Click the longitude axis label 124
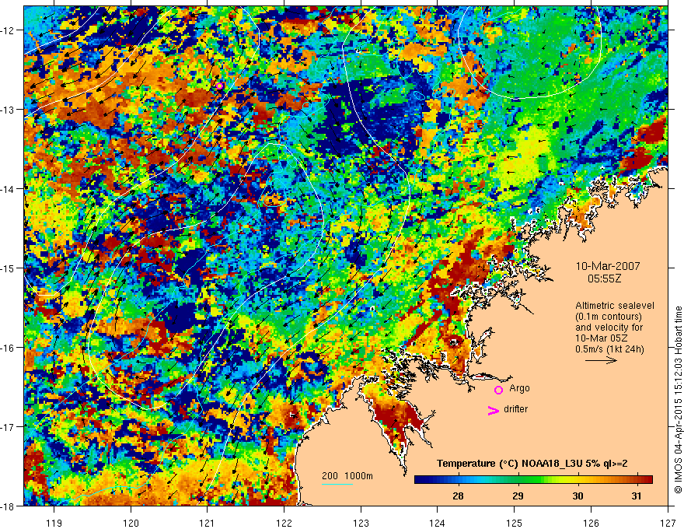The image size is (684, 529). point(438,523)
